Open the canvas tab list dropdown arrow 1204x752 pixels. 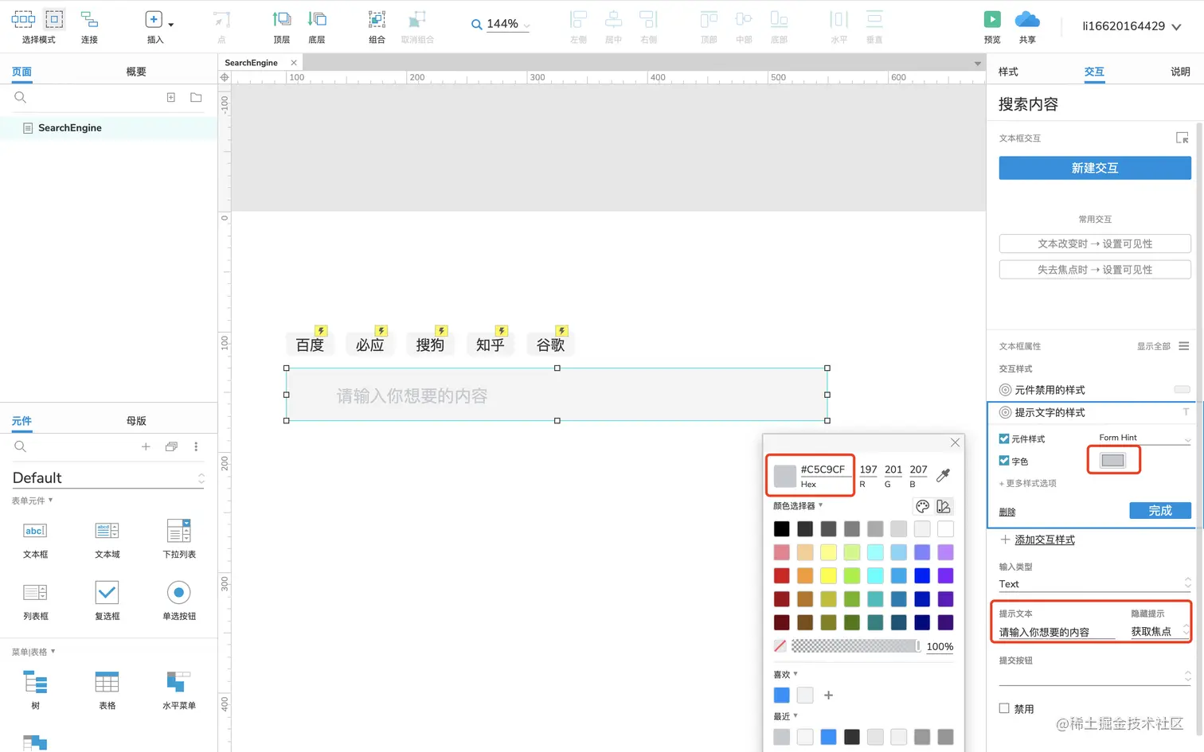tap(977, 63)
